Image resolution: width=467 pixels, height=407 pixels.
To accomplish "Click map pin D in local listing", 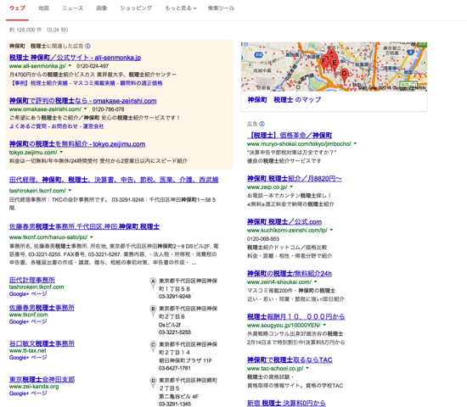I will 153,382.
